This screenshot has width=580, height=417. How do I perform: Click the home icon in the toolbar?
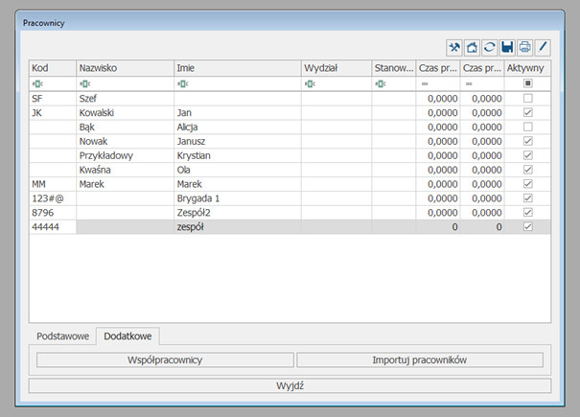472,47
